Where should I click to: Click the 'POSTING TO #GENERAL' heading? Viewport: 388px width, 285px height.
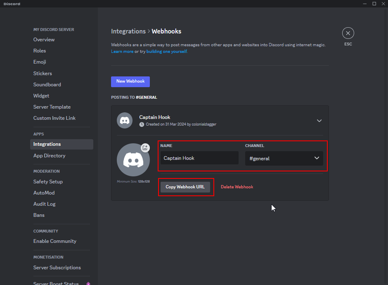coord(134,97)
